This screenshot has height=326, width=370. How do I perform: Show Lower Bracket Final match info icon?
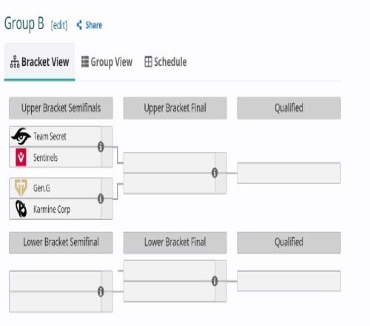215,281
